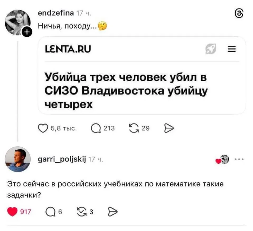View garri_poljskij's profile picture

click(18, 159)
